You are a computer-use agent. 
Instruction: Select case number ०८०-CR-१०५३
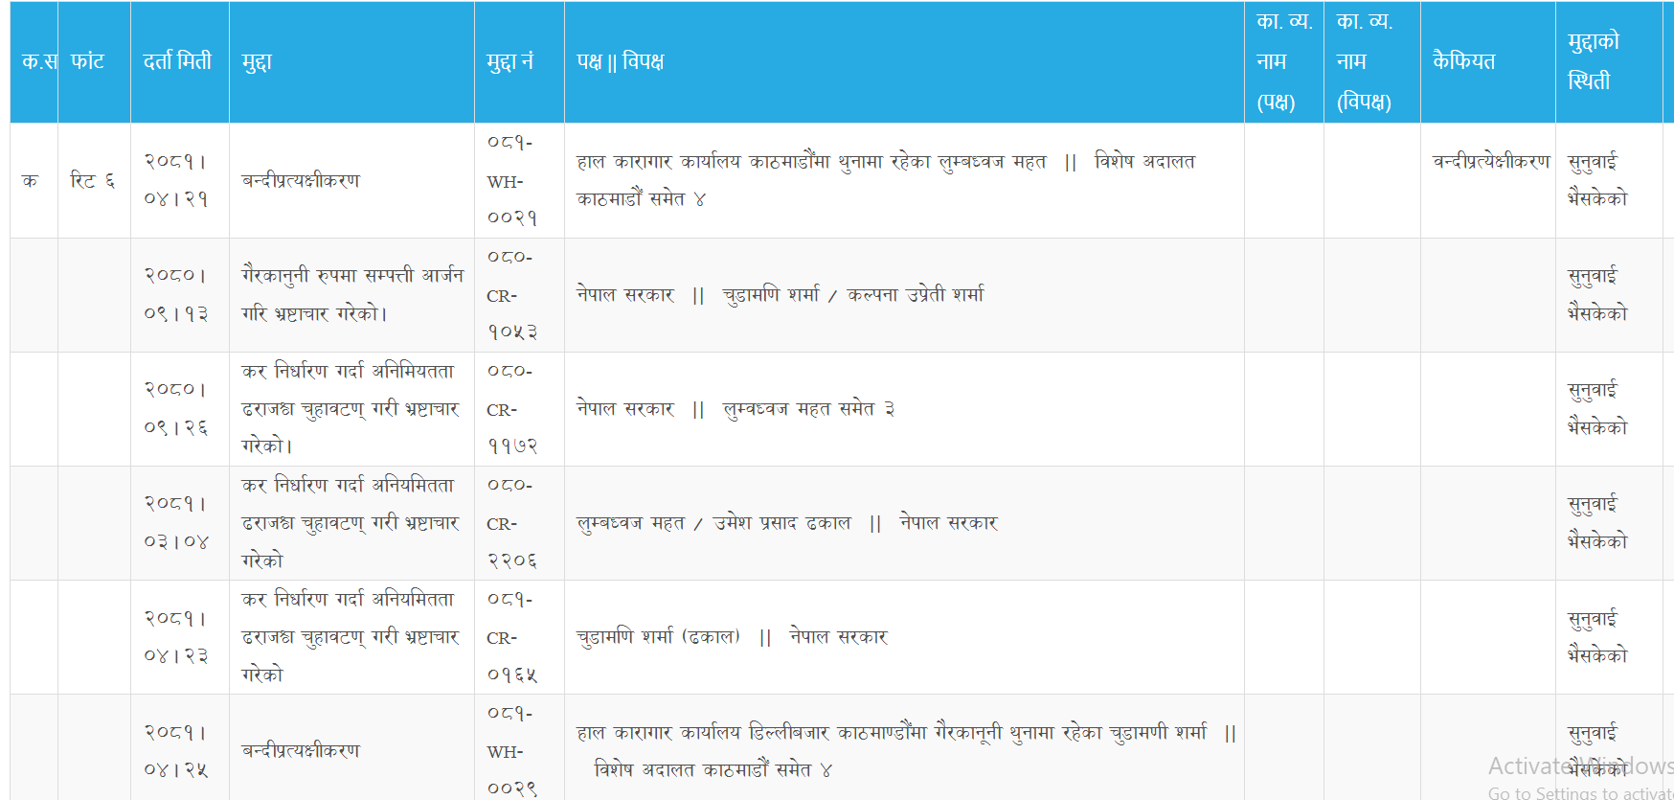click(x=511, y=295)
